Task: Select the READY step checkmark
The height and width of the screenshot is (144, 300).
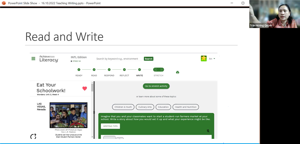Action: (x=79, y=70)
